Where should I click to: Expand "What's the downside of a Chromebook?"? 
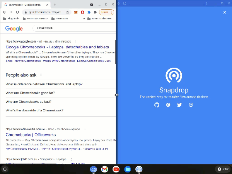tap(34, 110)
